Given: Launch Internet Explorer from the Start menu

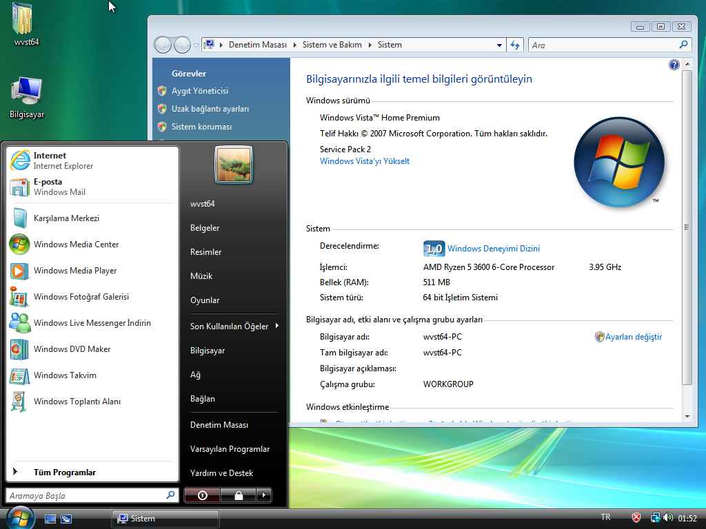Looking at the screenshot, I should point(93,160).
